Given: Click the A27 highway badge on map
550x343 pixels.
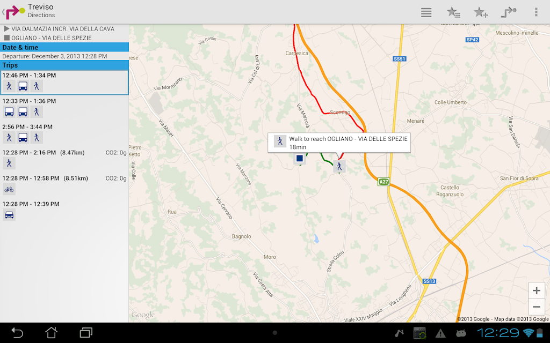Looking at the screenshot, I should [383, 182].
